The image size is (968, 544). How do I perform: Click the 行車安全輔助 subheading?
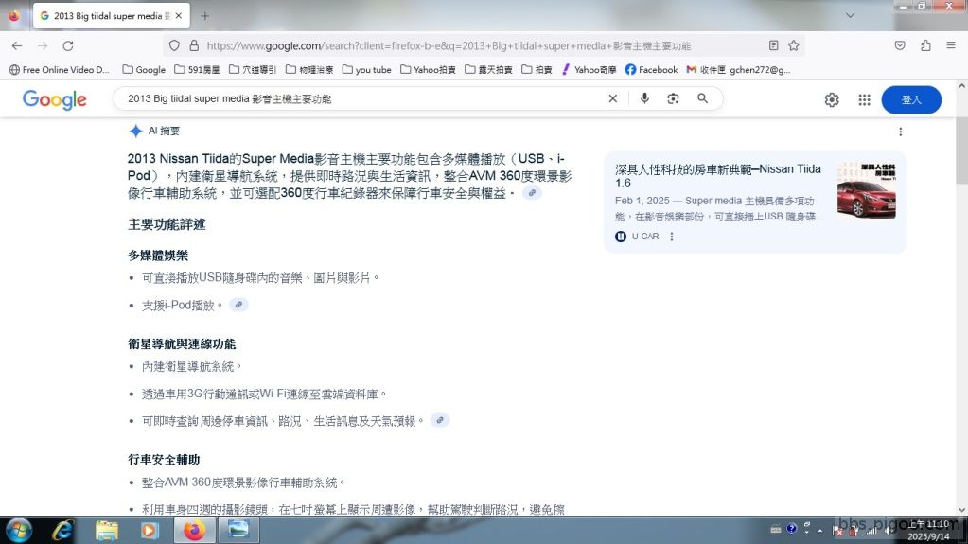tap(164, 460)
